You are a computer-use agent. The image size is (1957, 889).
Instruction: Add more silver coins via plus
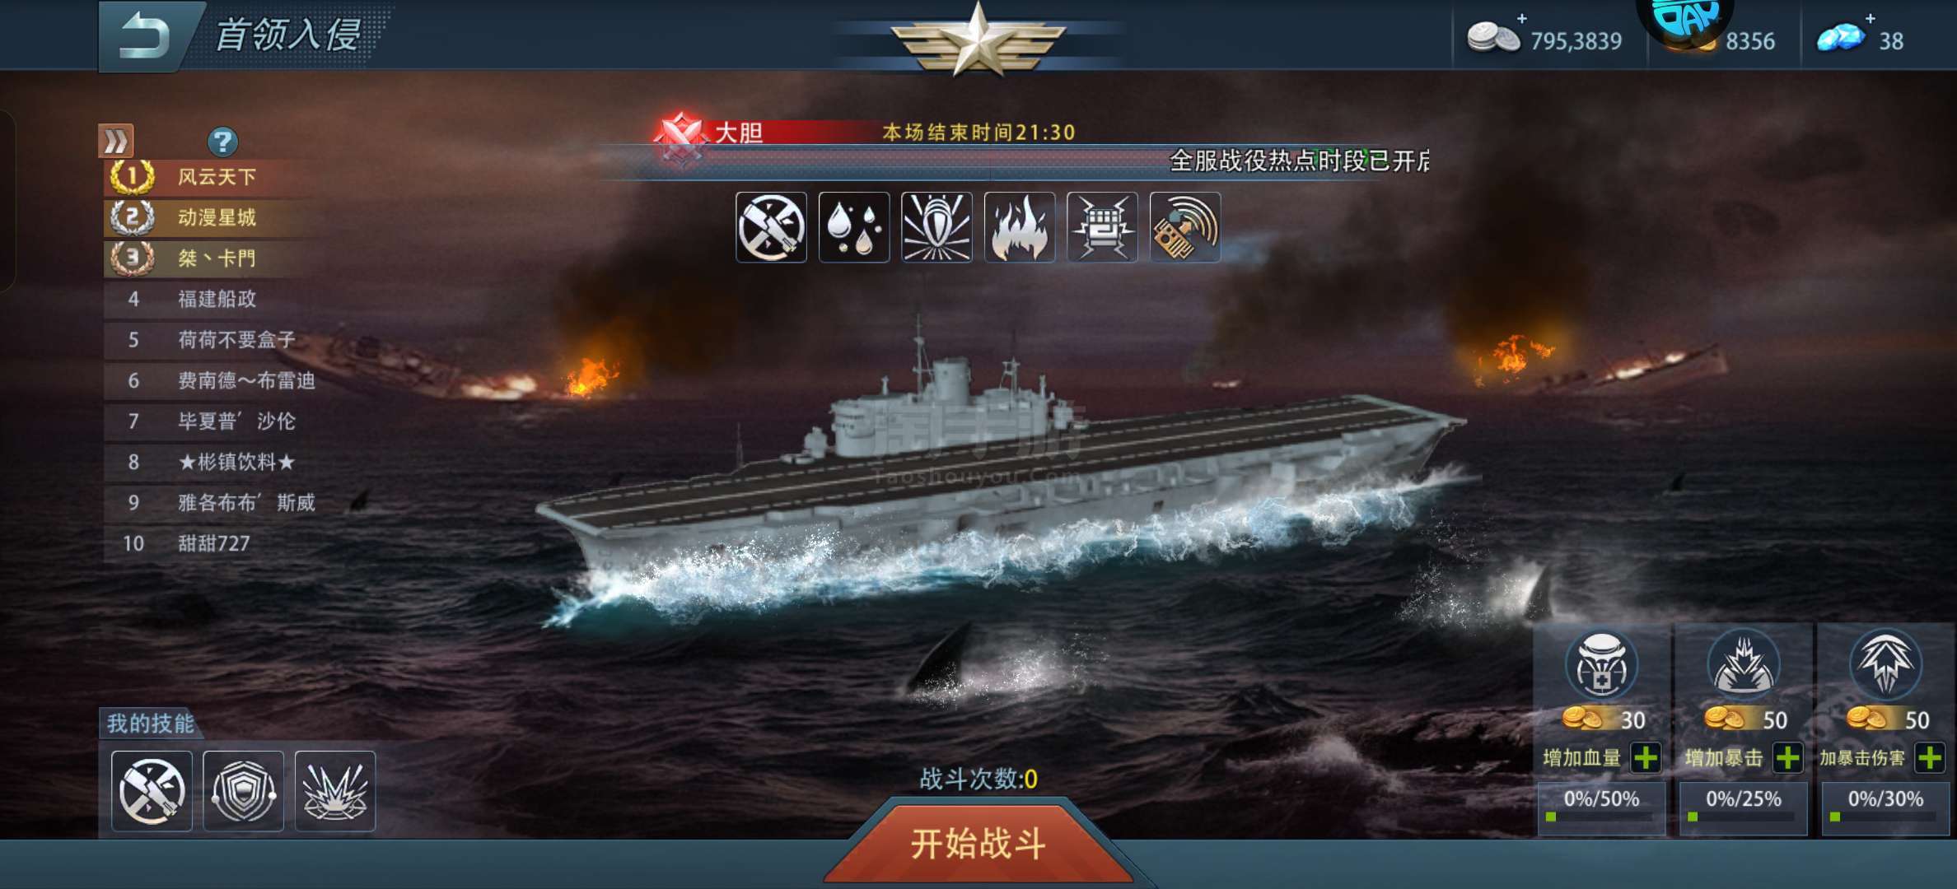click(x=1522, y=18)
